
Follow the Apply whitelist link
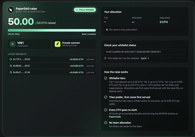point(145,58)
